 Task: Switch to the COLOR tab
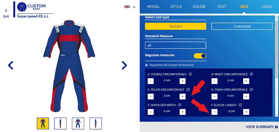[x=199, y=7]
